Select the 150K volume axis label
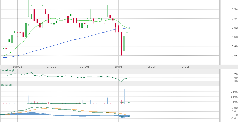Screen dimensions: 238x122 pyautogui.click(x=235, y=97)
